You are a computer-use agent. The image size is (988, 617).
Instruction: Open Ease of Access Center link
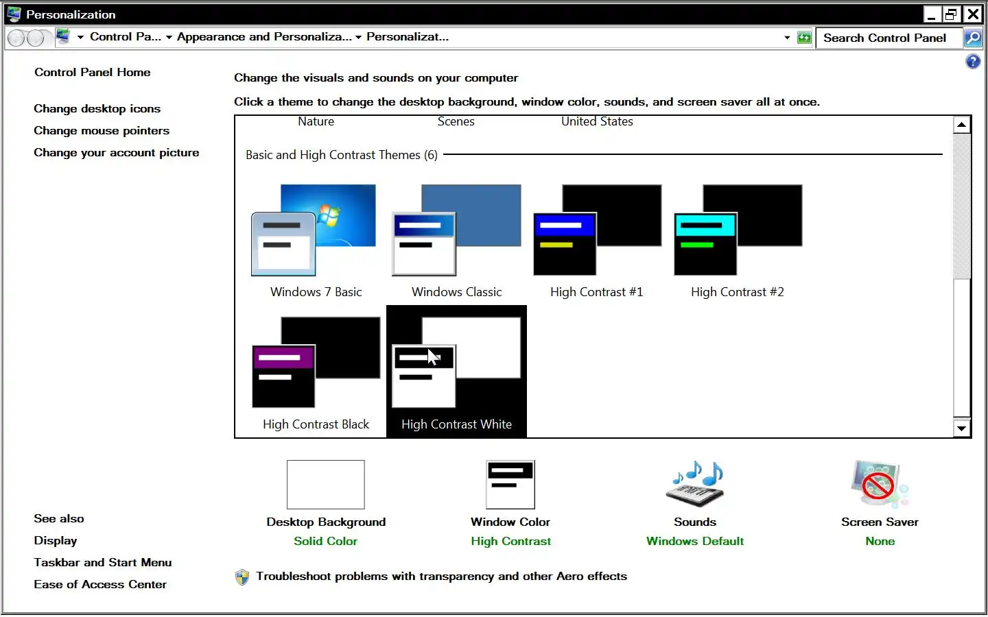point(100,584)
